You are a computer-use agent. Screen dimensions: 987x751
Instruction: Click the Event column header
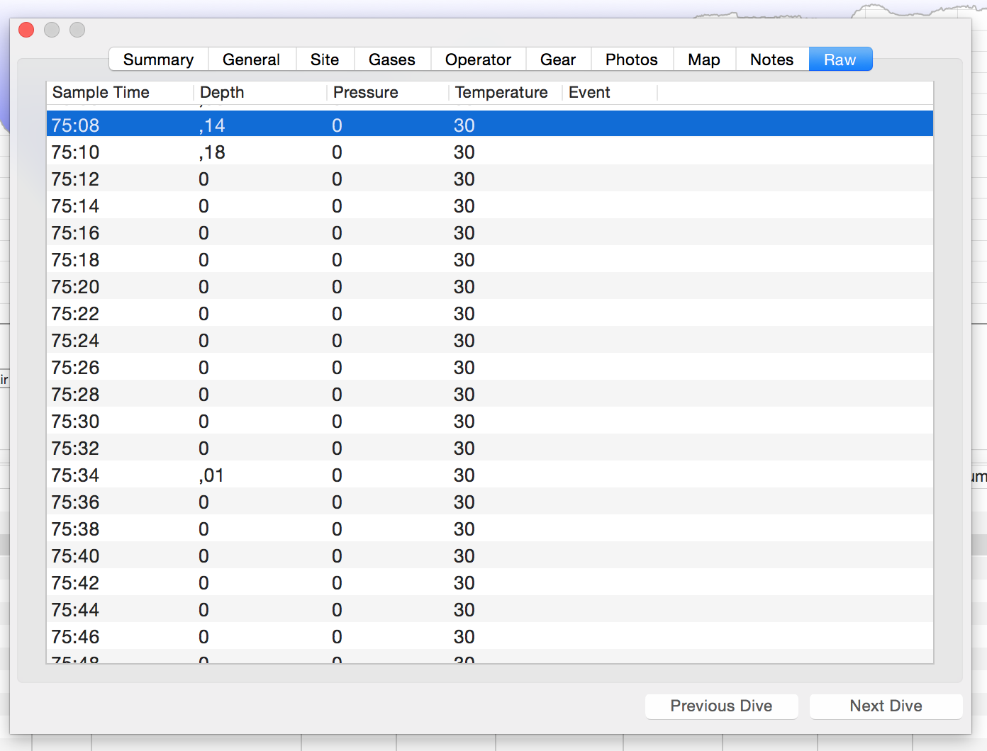(x=589, y=93)
